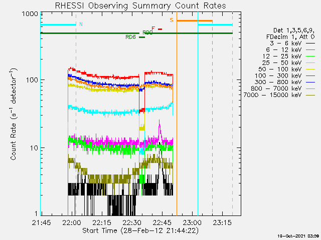Click the black line swatch for 3-6 keV
This screenshot has height=240, width=321.
pyautogui.click(x=310, y=43)
